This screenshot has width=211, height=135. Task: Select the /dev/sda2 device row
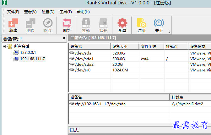point(140,65)
